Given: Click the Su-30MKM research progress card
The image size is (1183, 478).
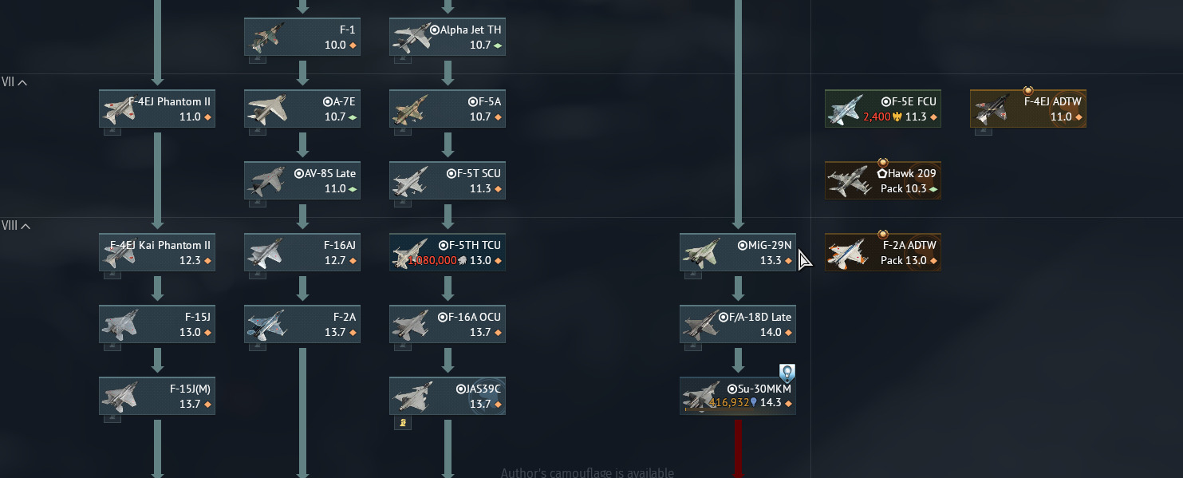Looking at the screenshot, I should click(738, 396).
